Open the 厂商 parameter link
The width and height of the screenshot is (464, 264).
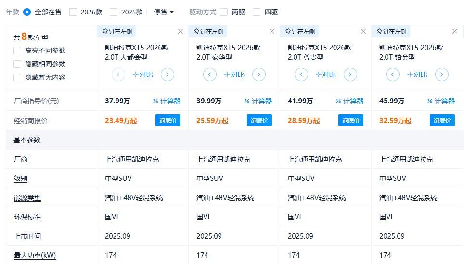(x=21, y=160)
